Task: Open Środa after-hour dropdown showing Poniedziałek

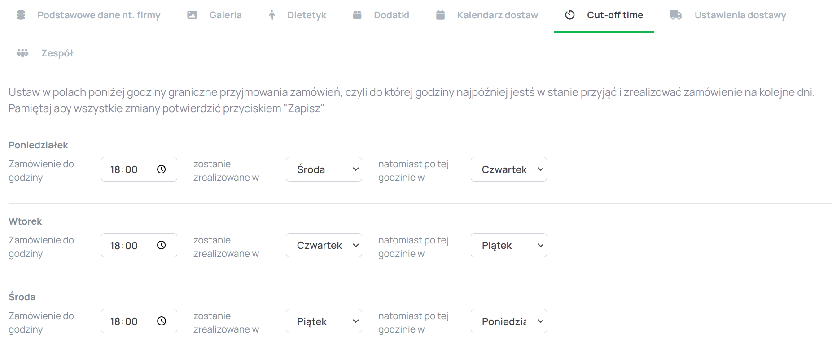Action: pyautogui.click(x=508, y=321)
